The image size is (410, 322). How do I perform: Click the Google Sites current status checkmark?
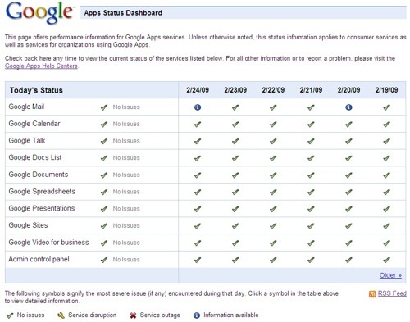tap(104, 226)
